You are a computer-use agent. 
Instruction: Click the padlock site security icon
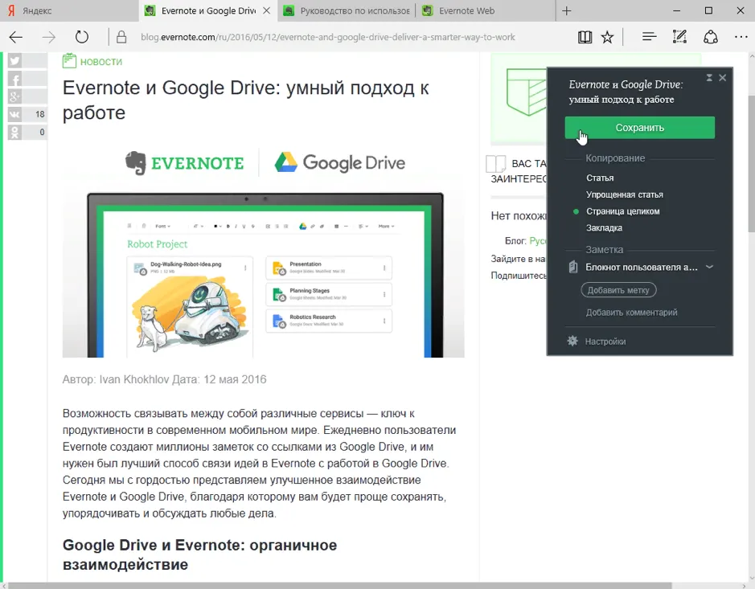click(x=121, y=37)
